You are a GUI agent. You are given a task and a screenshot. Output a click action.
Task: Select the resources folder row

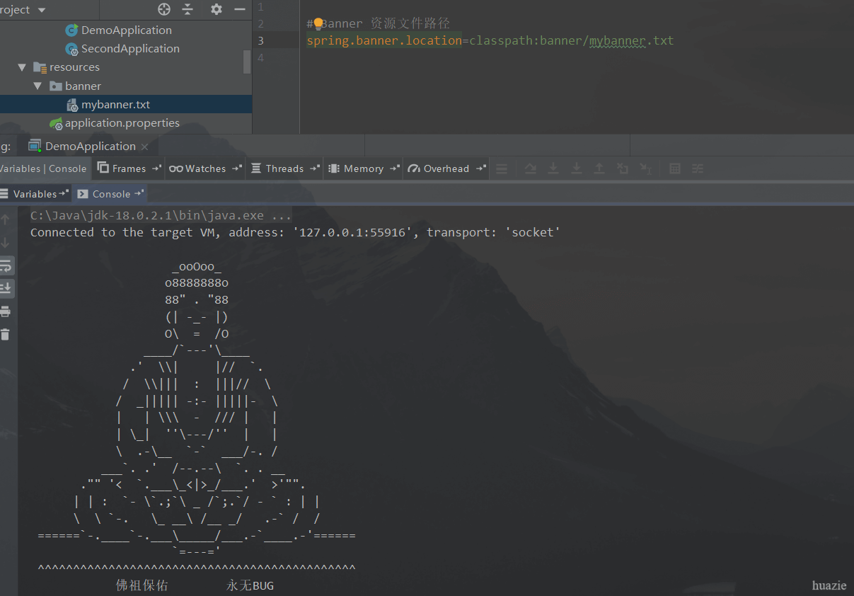pyautogui.click(x=126, y=67)
